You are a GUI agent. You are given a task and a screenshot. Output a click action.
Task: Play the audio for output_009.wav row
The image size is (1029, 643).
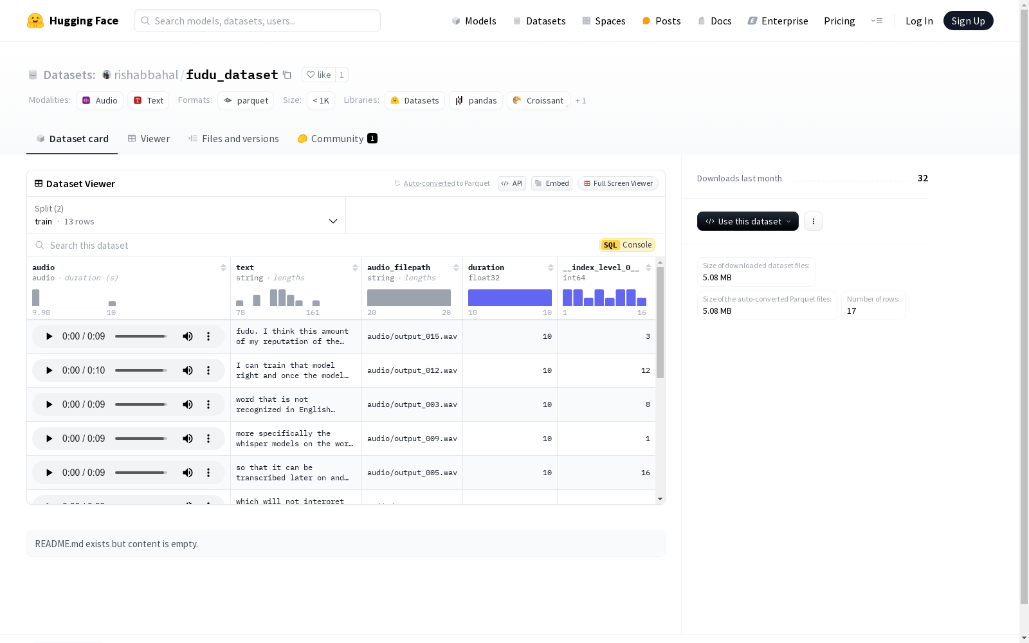[x=49, y=439]
